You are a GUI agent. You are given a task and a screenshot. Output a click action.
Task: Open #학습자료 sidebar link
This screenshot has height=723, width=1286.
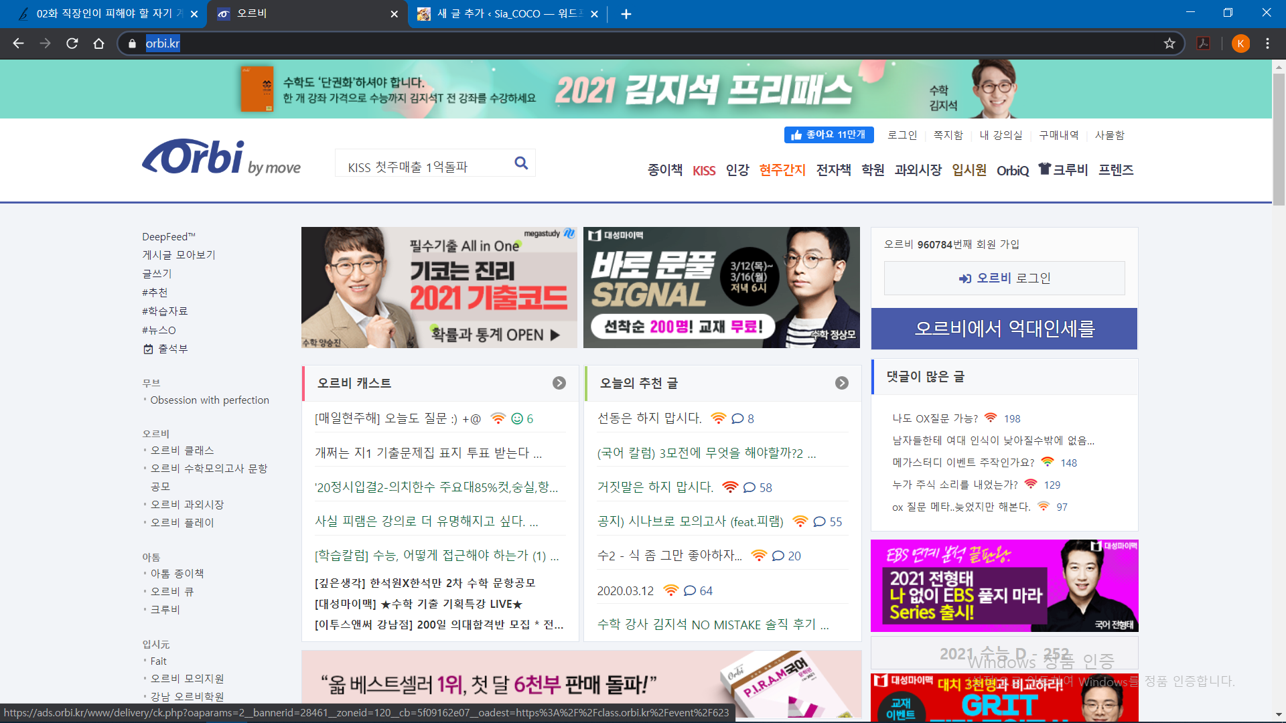coord(165,311)
